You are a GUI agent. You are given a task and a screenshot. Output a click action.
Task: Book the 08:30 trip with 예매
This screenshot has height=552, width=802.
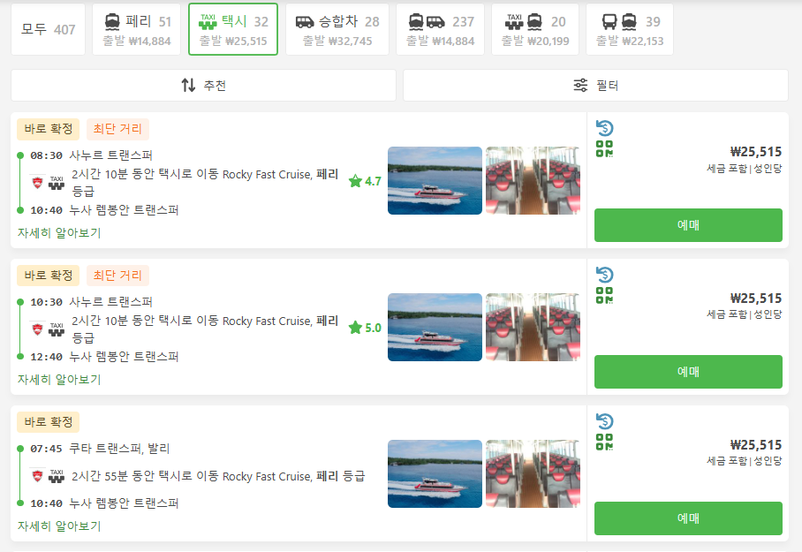[688, 225]
